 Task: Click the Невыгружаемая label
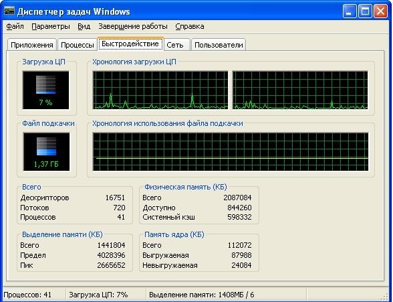pyautogui.click(x=170, y=265)
